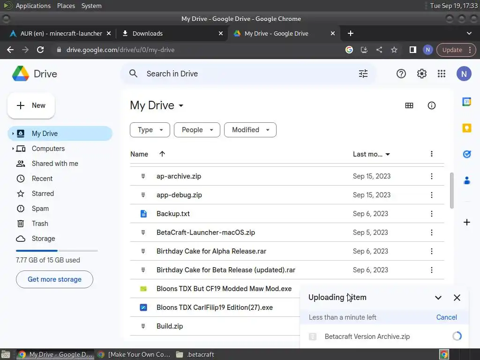
Task: Click the search magnifier icon in Drive
Action: coord(133,74)
